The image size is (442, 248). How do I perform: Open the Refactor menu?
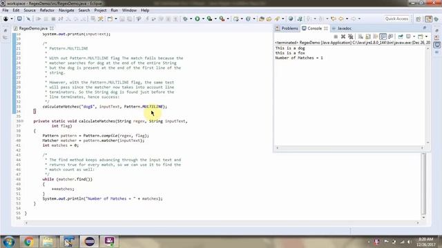[47, 10]
